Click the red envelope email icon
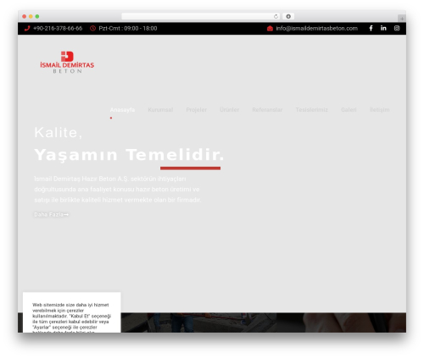This screenshot has width=424, height=358. [270, 28]
